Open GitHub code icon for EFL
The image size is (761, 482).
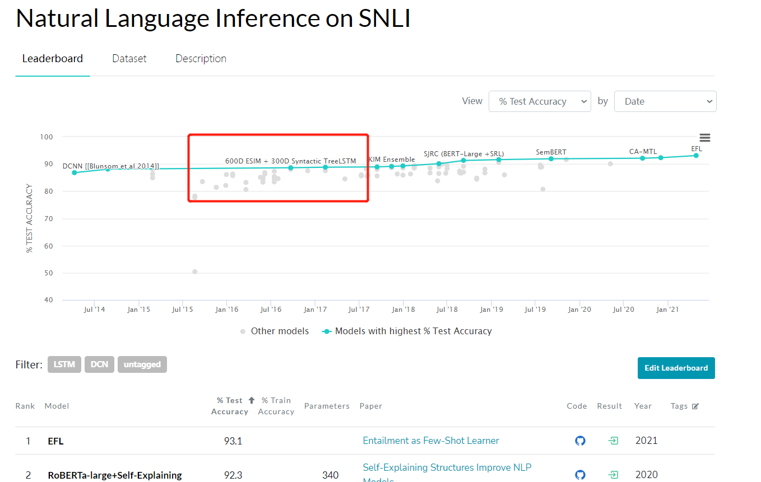(580, 441)
